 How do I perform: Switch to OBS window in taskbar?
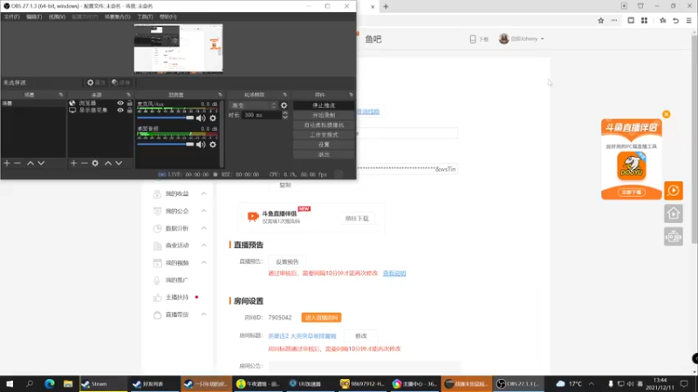click(x=518, y=383)
